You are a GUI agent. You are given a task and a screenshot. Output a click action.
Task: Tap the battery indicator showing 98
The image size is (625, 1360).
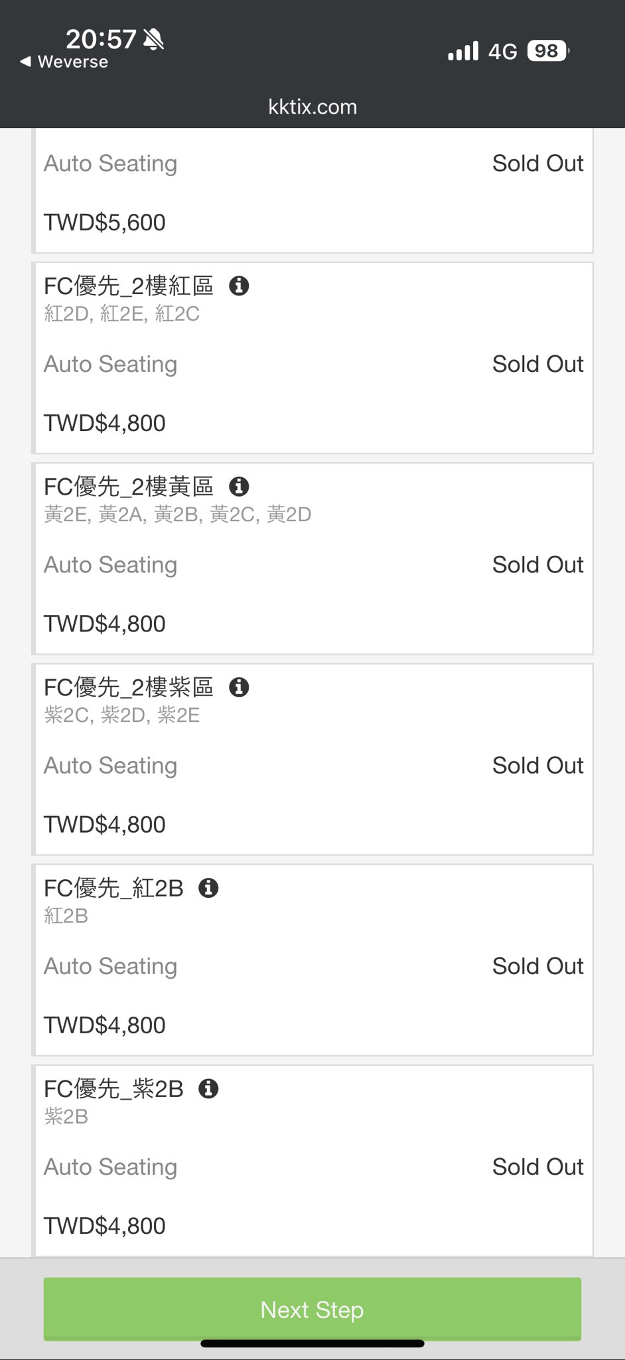tap(547, 51)
